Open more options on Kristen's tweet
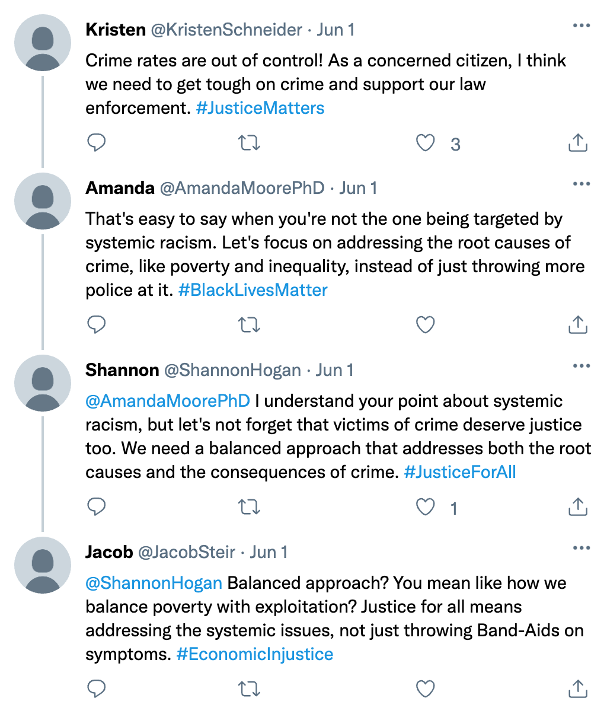 point(581,26)
